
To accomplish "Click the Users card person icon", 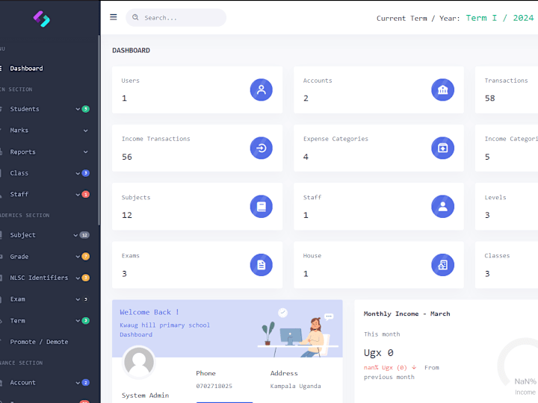I will point(261,90).
